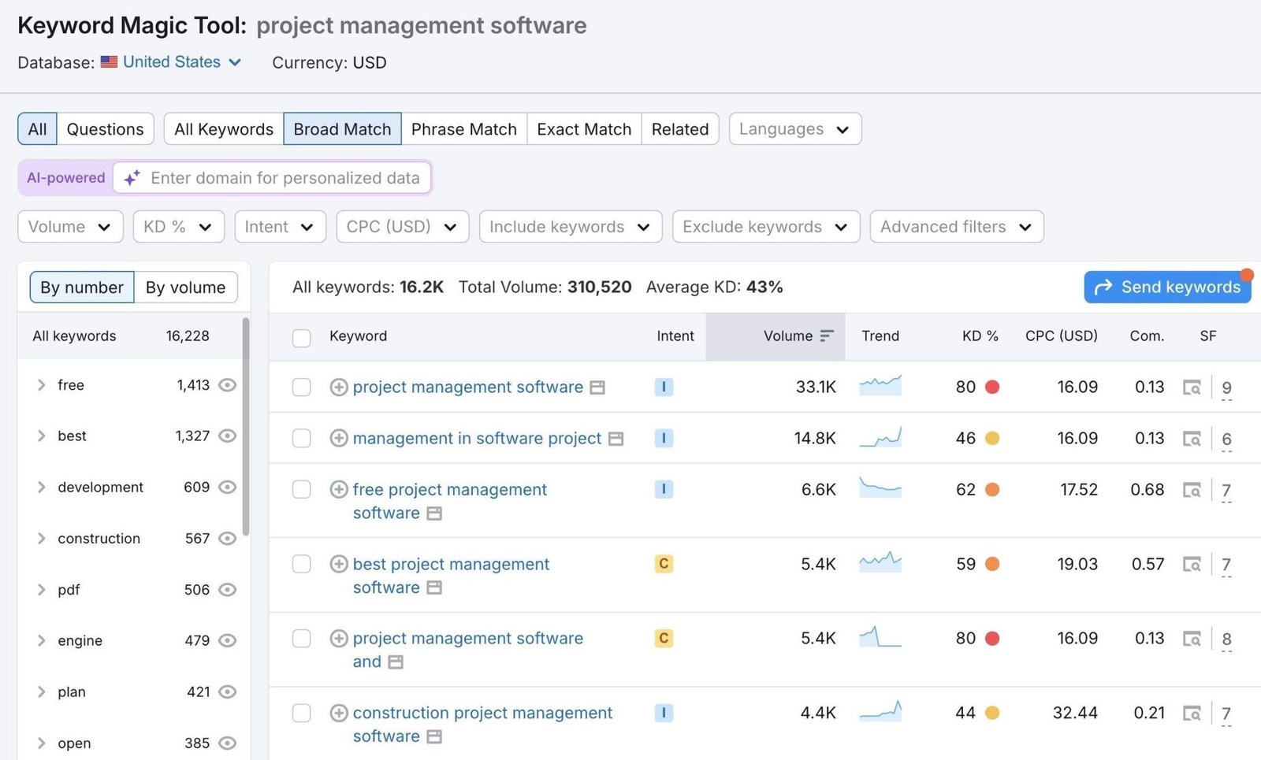Click Informational intent badge for 'project management software'

pos(664,387)
